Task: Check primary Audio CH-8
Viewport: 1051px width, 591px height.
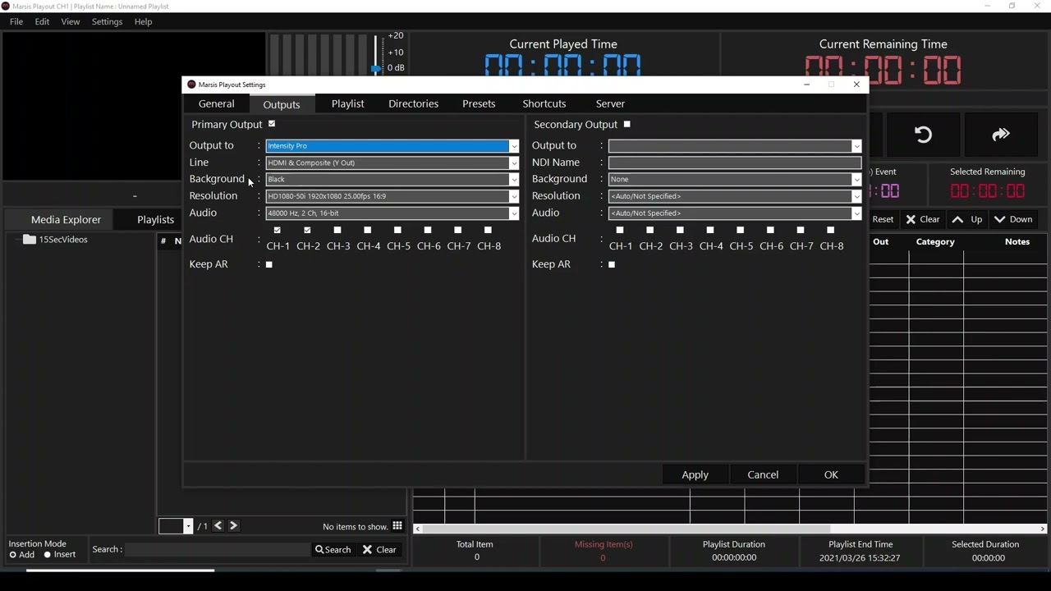Action: 488,230
